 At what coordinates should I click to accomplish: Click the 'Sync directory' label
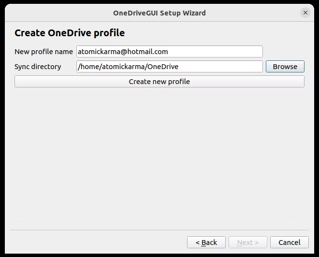tap(38, 67)
